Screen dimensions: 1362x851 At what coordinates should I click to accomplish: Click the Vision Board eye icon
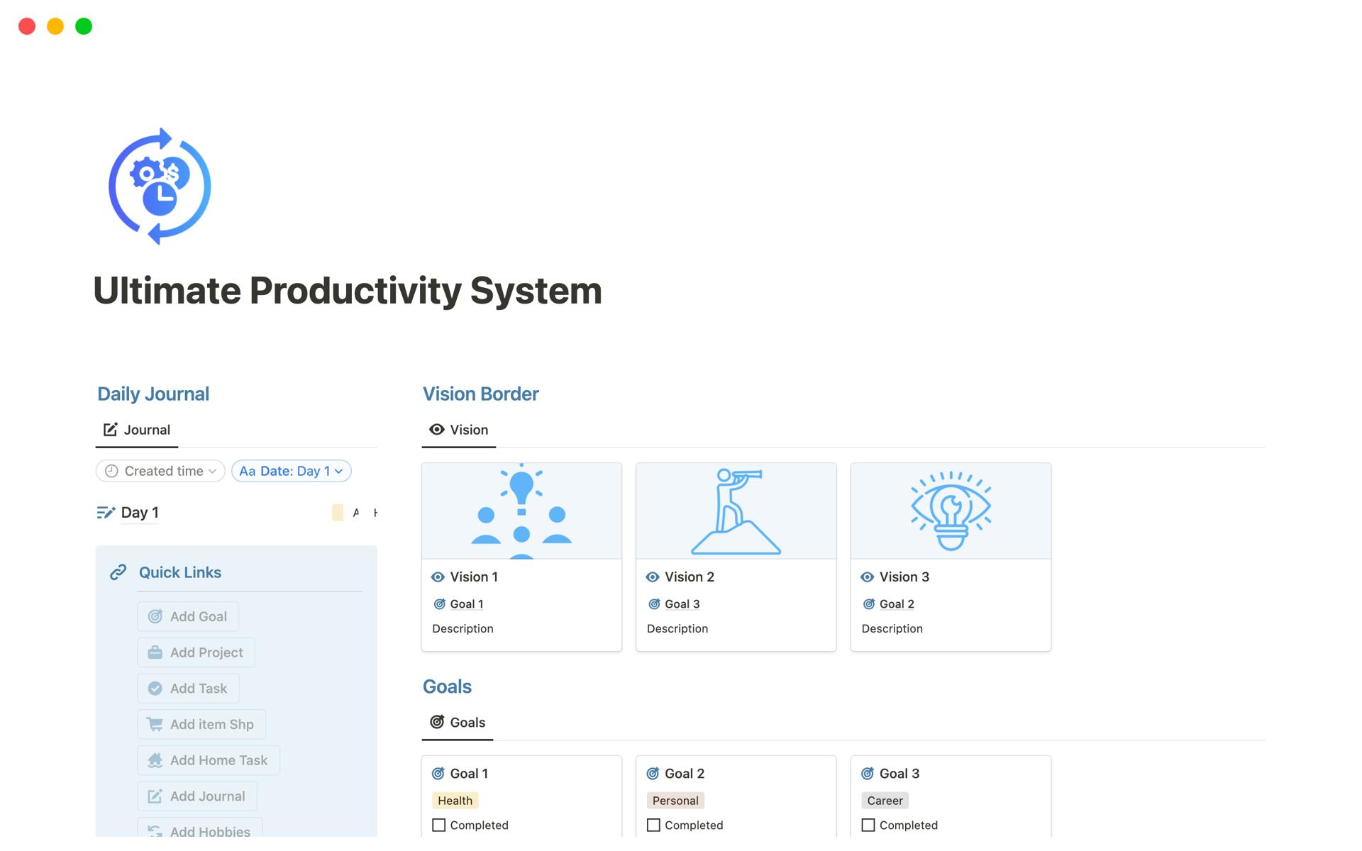pyautogui.click(x=438, y=428)
